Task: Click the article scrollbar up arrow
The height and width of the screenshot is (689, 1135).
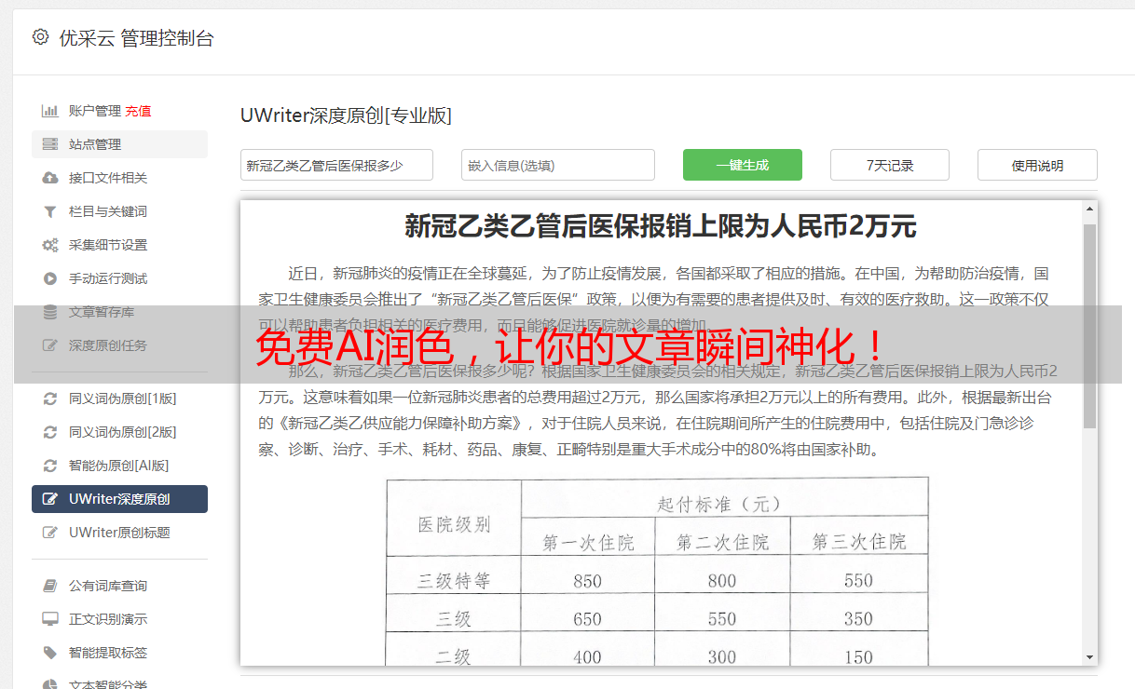Action: (1089, 209)
